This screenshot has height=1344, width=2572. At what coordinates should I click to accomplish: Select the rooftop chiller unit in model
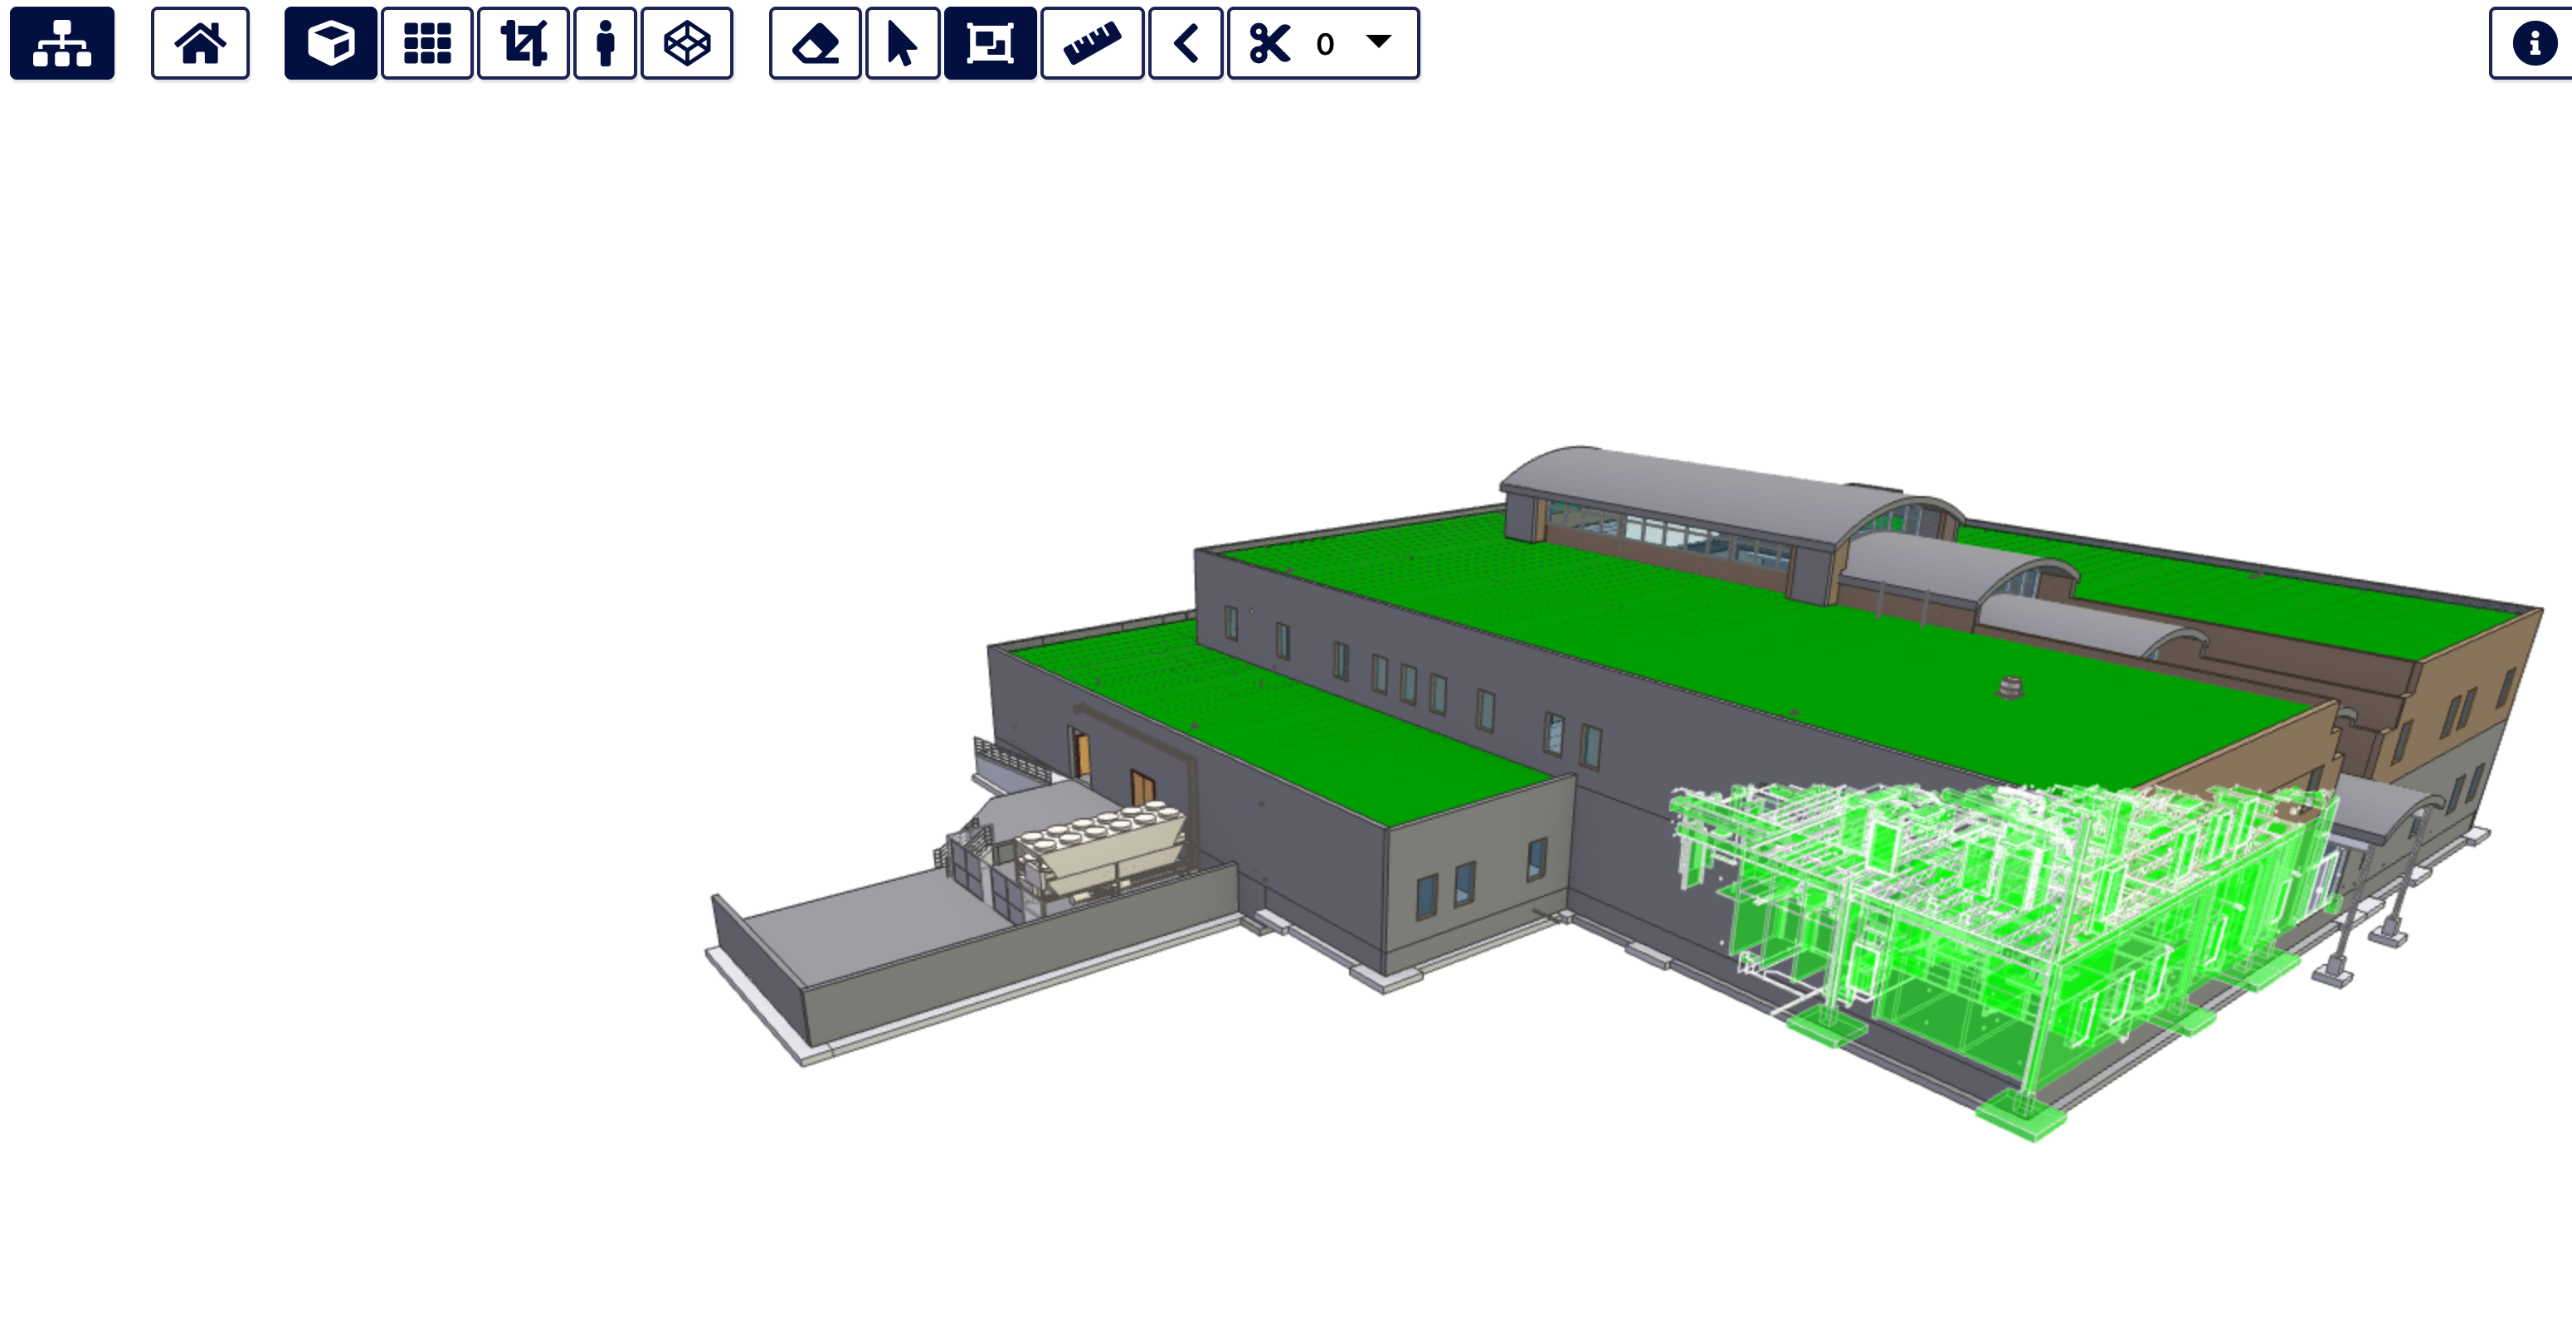pyautogui.click(x=1098, y=849)
